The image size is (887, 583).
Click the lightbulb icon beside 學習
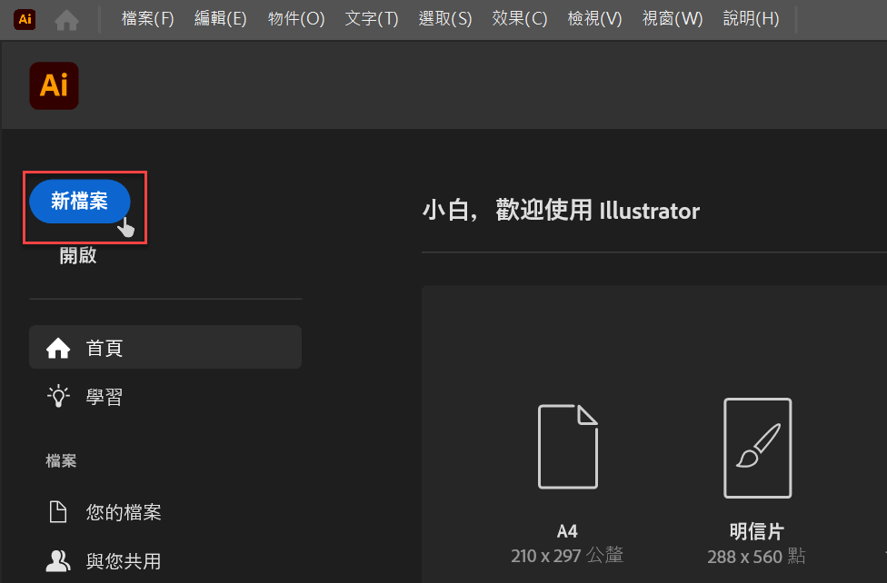coord(58,397)
